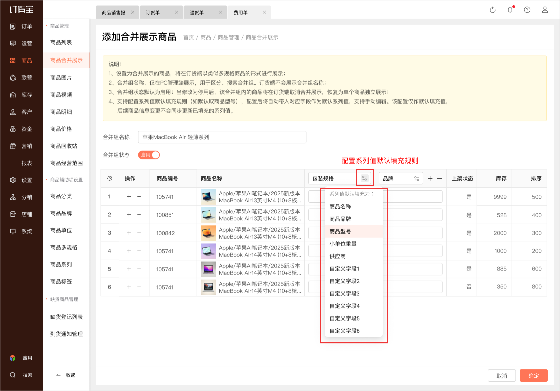Open the notification bell
The width and height of the screenshot is (560, 391).
510,10
